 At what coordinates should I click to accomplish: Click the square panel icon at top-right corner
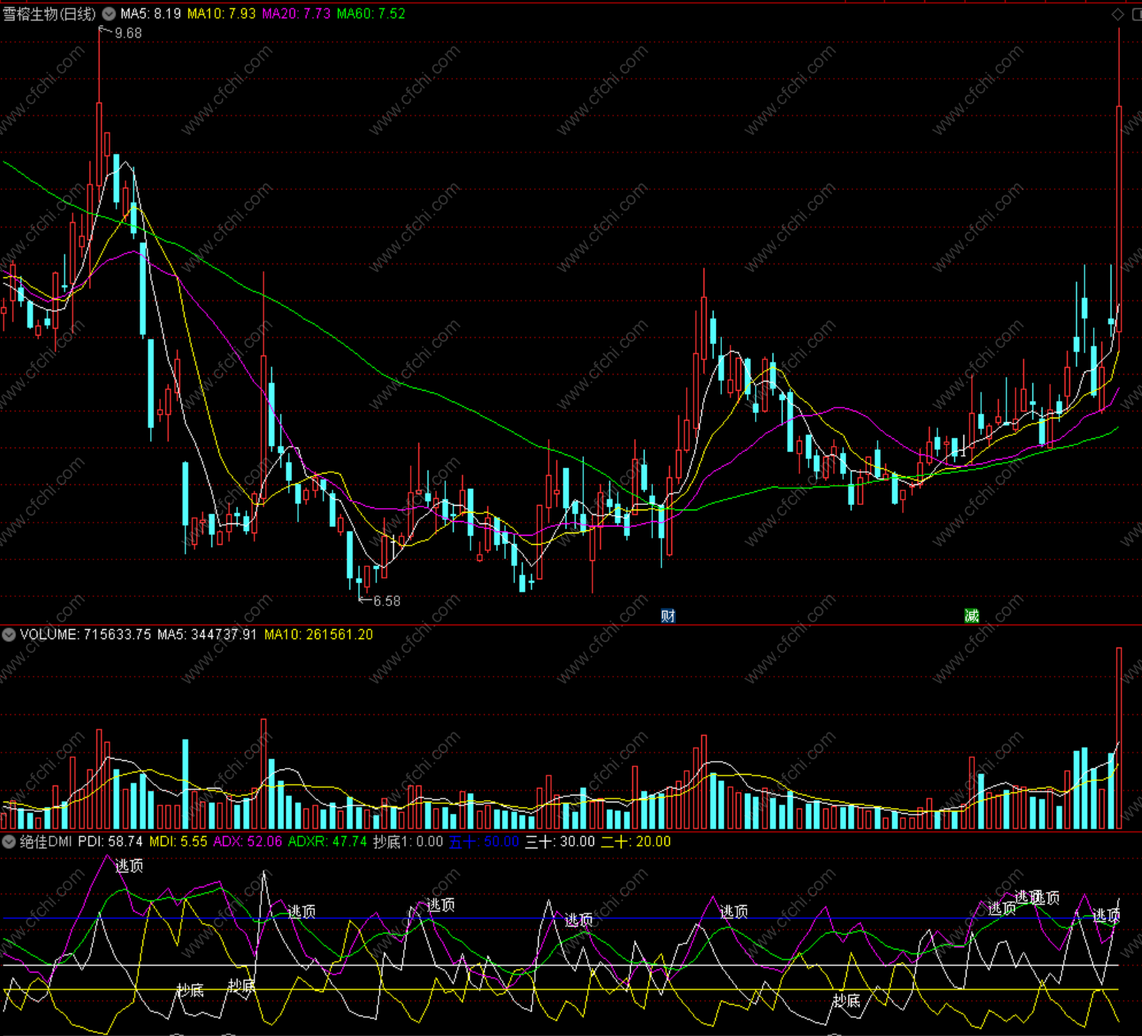point(1137,14)
